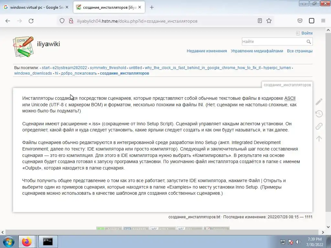The image size is (331, 248).
Task: Show backlinks with the chain icon
Action: click(x=319, y=126)
